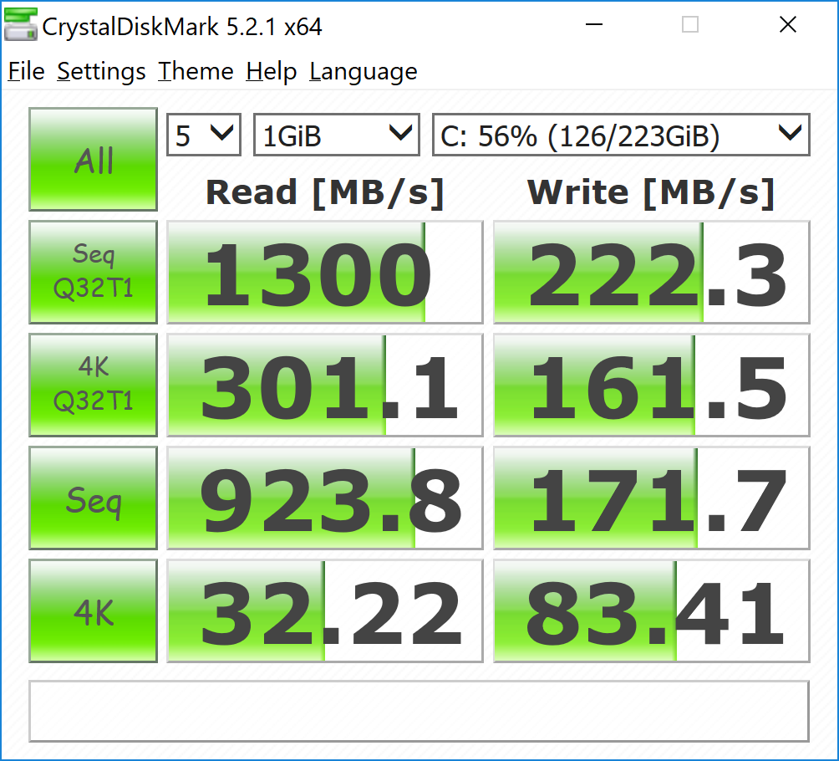
Task: Start the 4K Q32T1 benchmark
Action: 93,385
